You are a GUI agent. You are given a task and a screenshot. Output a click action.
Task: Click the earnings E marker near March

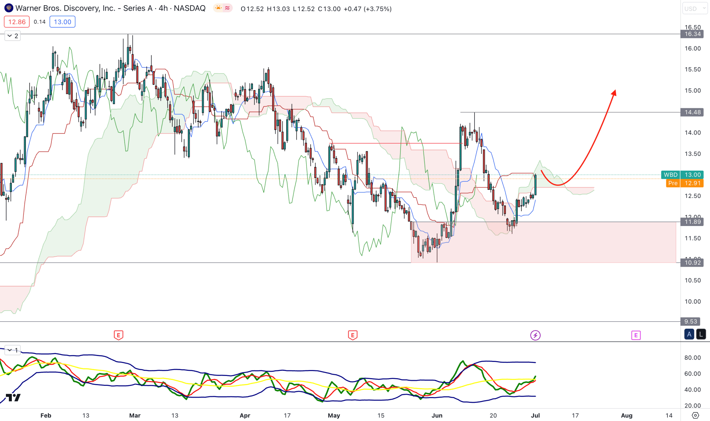(118, 335)
